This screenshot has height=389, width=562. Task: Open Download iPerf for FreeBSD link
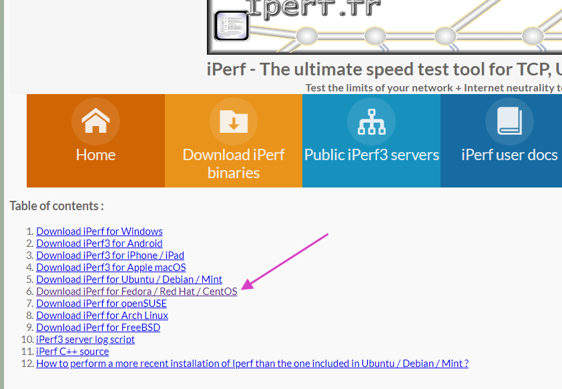click(x=98, y=327)
